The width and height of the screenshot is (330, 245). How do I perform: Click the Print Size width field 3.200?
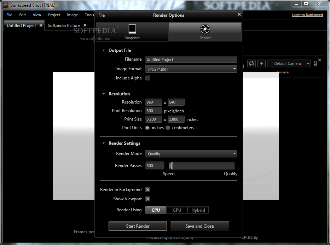click(x=154, y=119)
